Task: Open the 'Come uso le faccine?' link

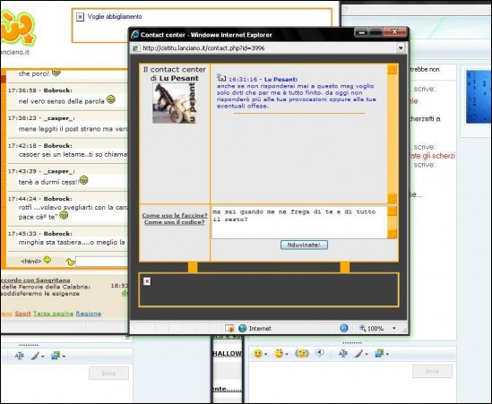Action: 175,216
